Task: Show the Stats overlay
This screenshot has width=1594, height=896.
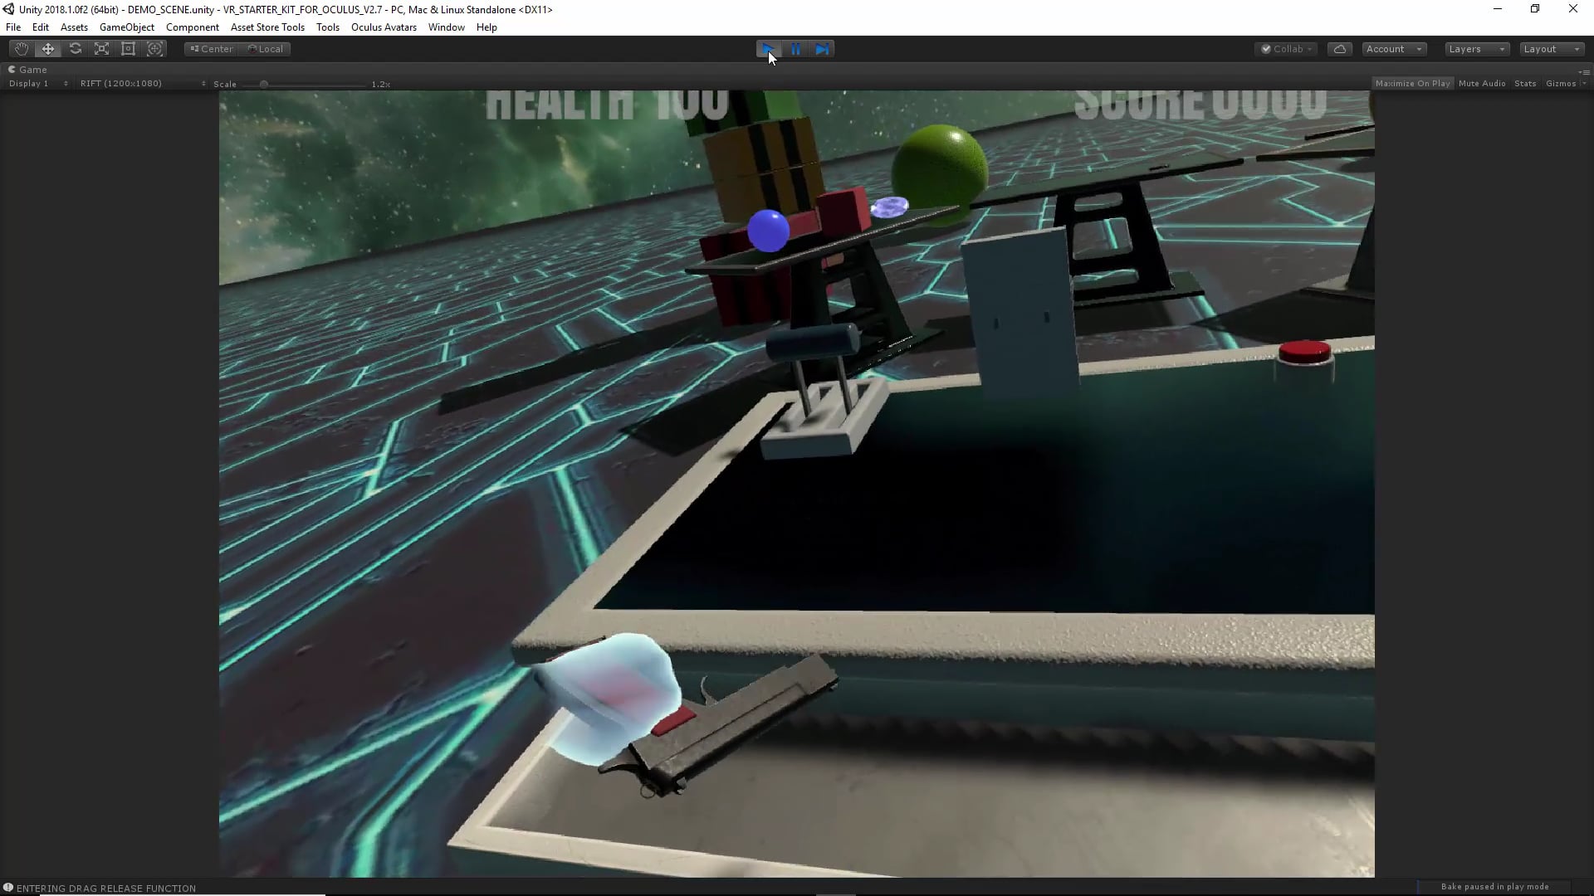Action: (1524, 83)
